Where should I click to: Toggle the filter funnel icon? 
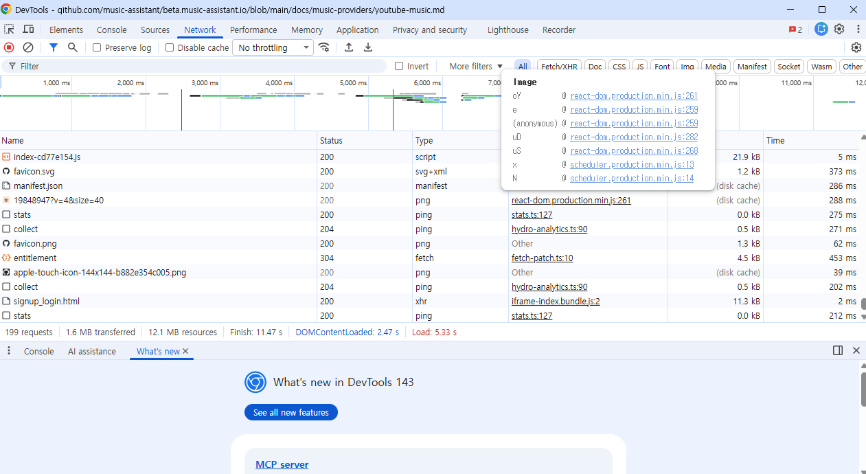[x=54, y=47]
